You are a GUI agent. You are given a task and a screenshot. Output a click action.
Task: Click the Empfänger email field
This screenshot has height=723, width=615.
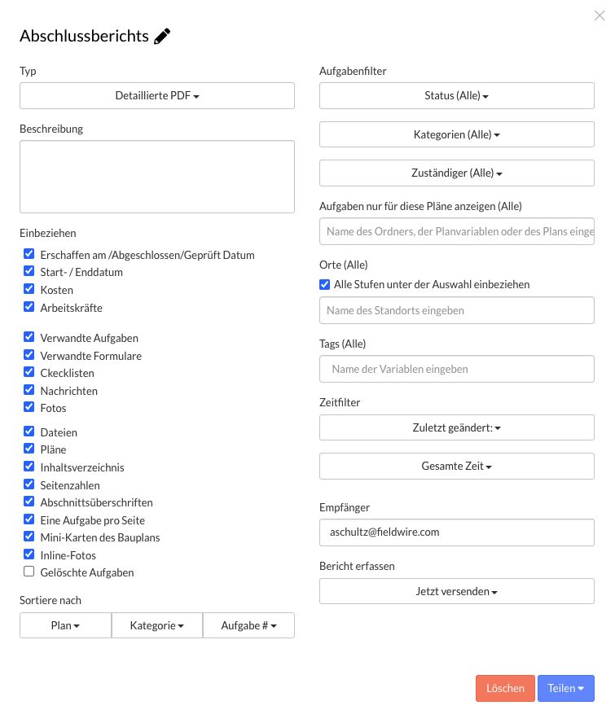(456, 532)
